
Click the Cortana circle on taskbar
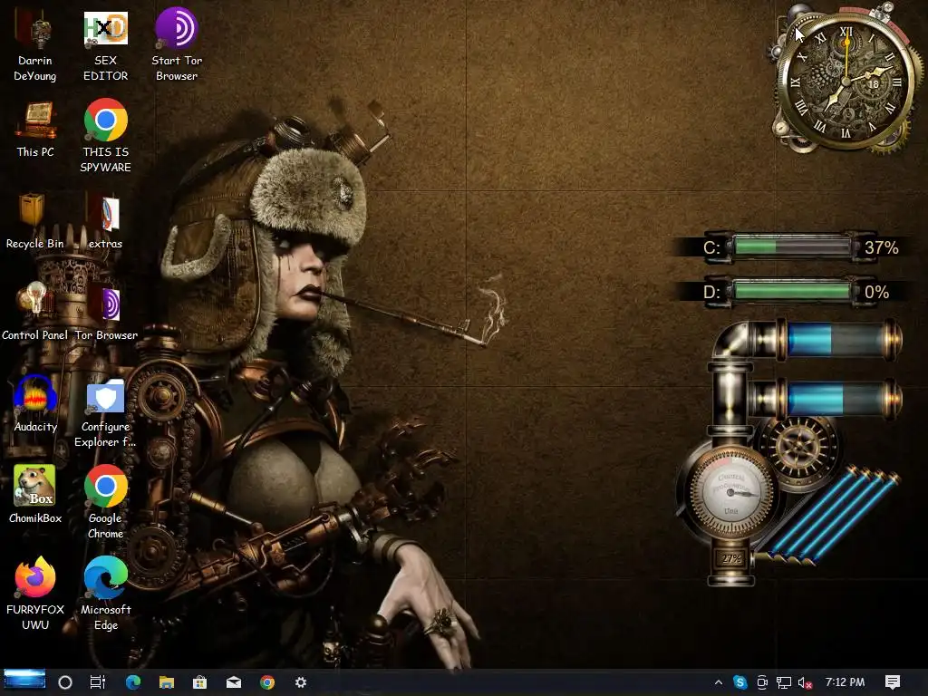click(65, 682)
